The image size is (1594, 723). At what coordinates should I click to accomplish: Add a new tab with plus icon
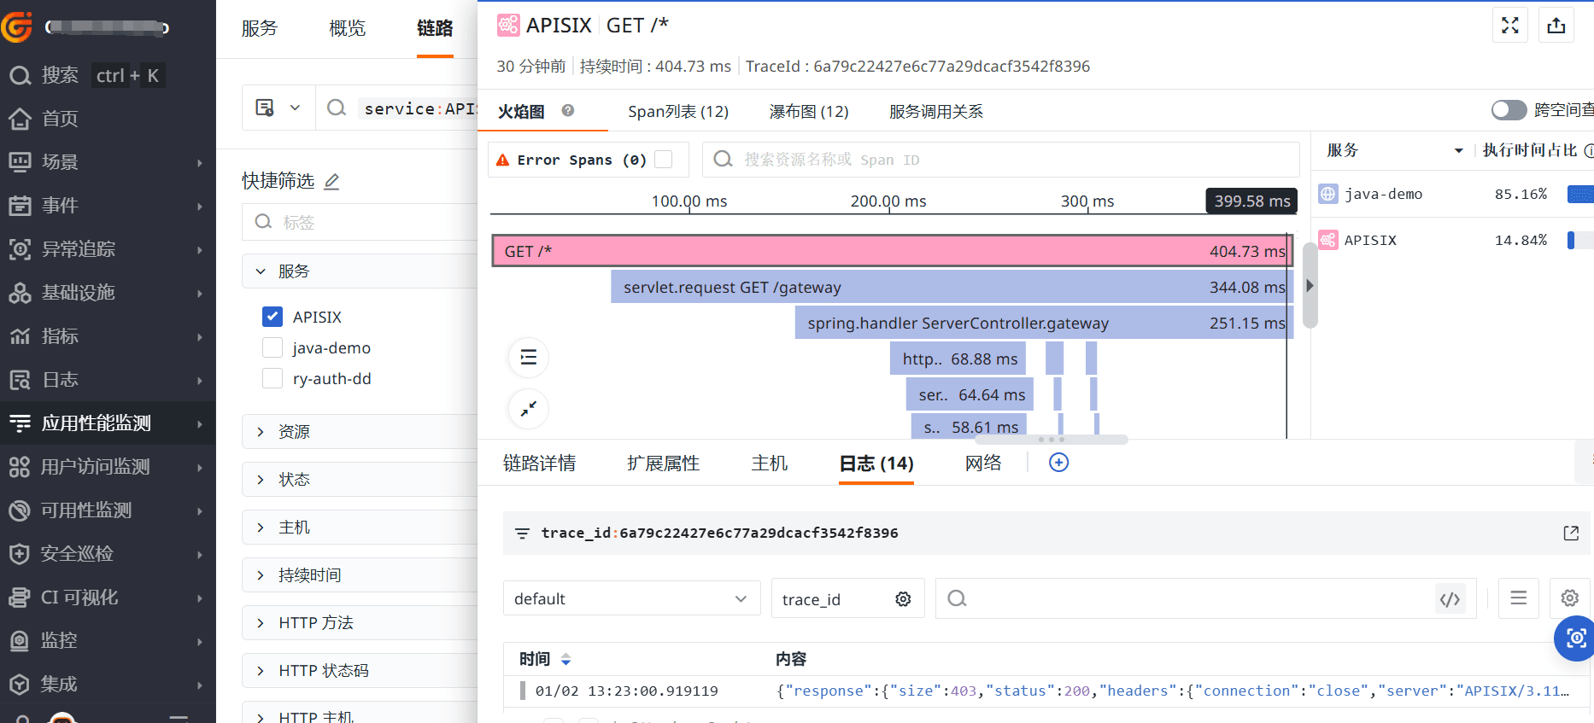[x=1058, y=463]
